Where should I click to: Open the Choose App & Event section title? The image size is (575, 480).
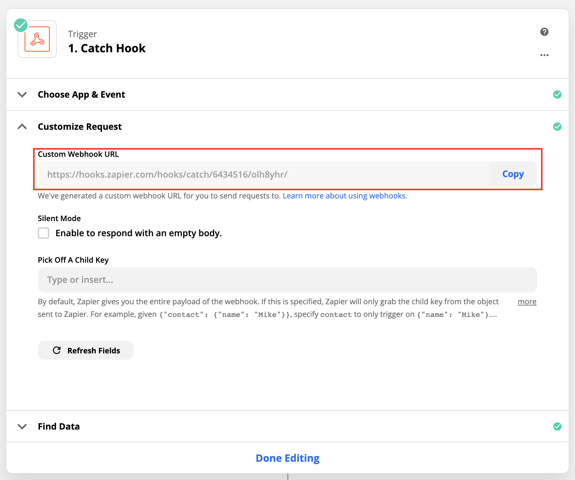(x=81, y=94)
